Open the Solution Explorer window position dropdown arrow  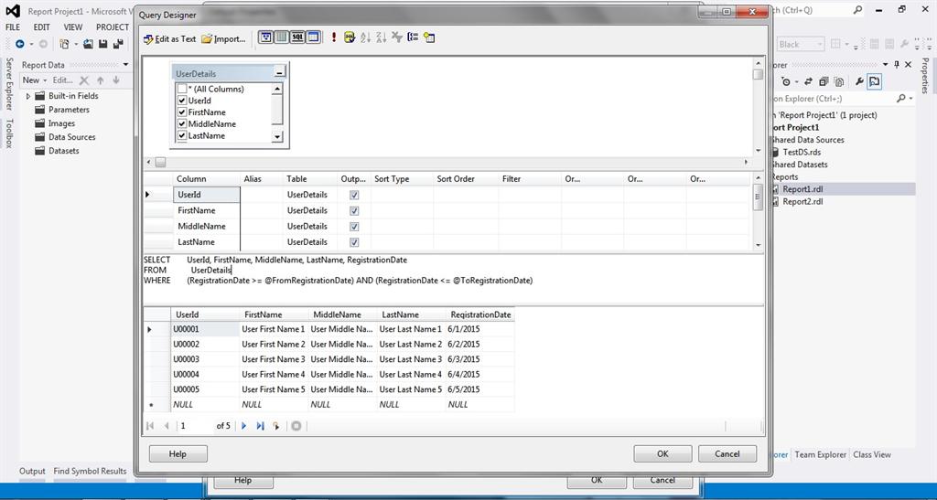click(x=886, y=64)
